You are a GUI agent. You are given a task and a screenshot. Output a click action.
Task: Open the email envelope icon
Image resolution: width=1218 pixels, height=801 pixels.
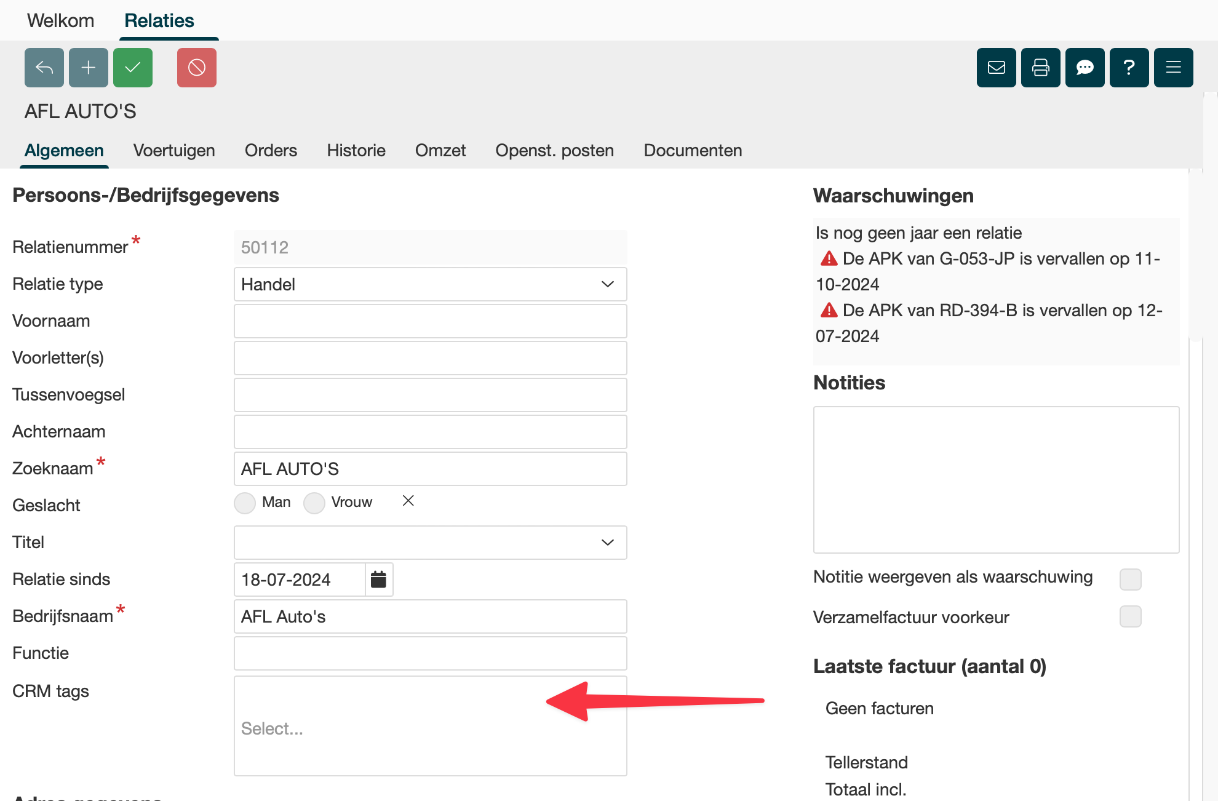click(997, 68)
